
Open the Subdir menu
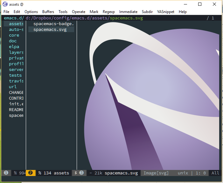pos(147,12)
